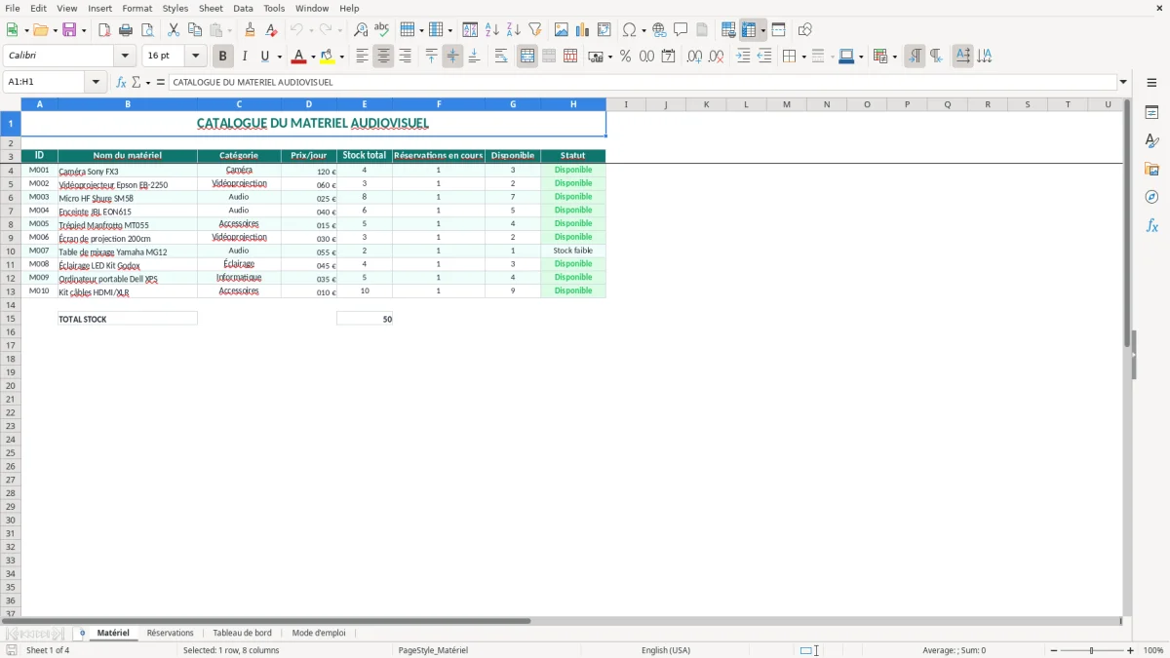Image resolution: width=1170 pixels, height=658 pixels.
Task: Apply yellow background color
Action: click(x=328, y=57)
